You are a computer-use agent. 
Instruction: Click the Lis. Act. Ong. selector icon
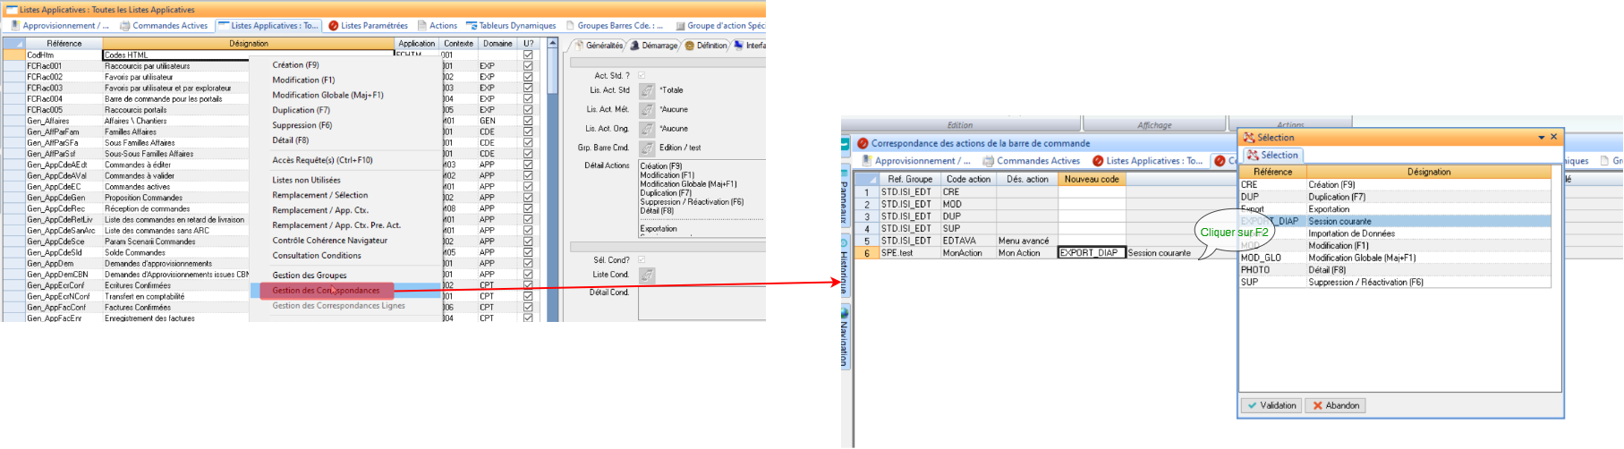(x=647, y=129)
